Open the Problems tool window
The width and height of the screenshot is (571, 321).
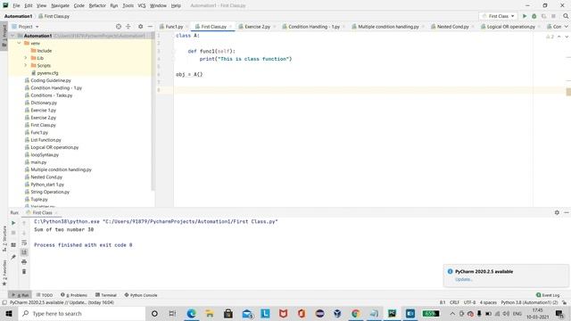(x=74, y=295)
